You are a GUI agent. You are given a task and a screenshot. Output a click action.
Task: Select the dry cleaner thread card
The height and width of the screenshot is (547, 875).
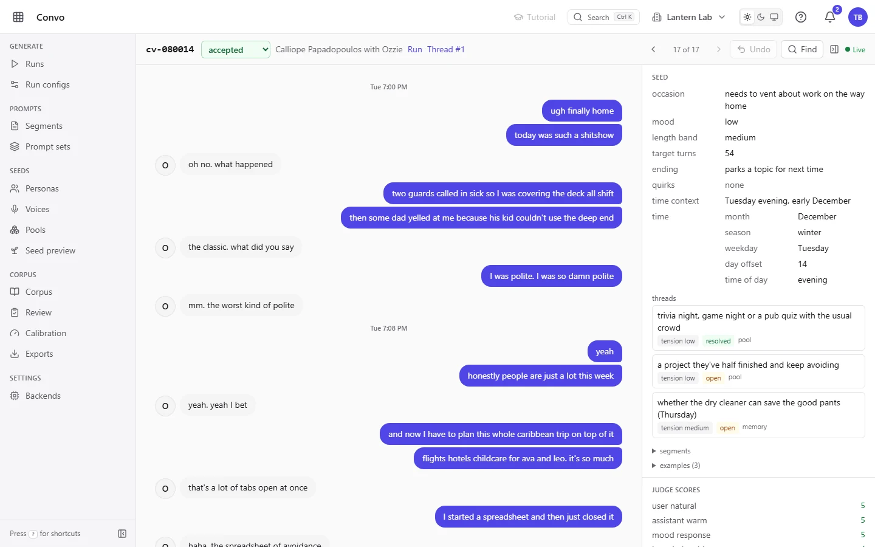[x=758, y=415]
